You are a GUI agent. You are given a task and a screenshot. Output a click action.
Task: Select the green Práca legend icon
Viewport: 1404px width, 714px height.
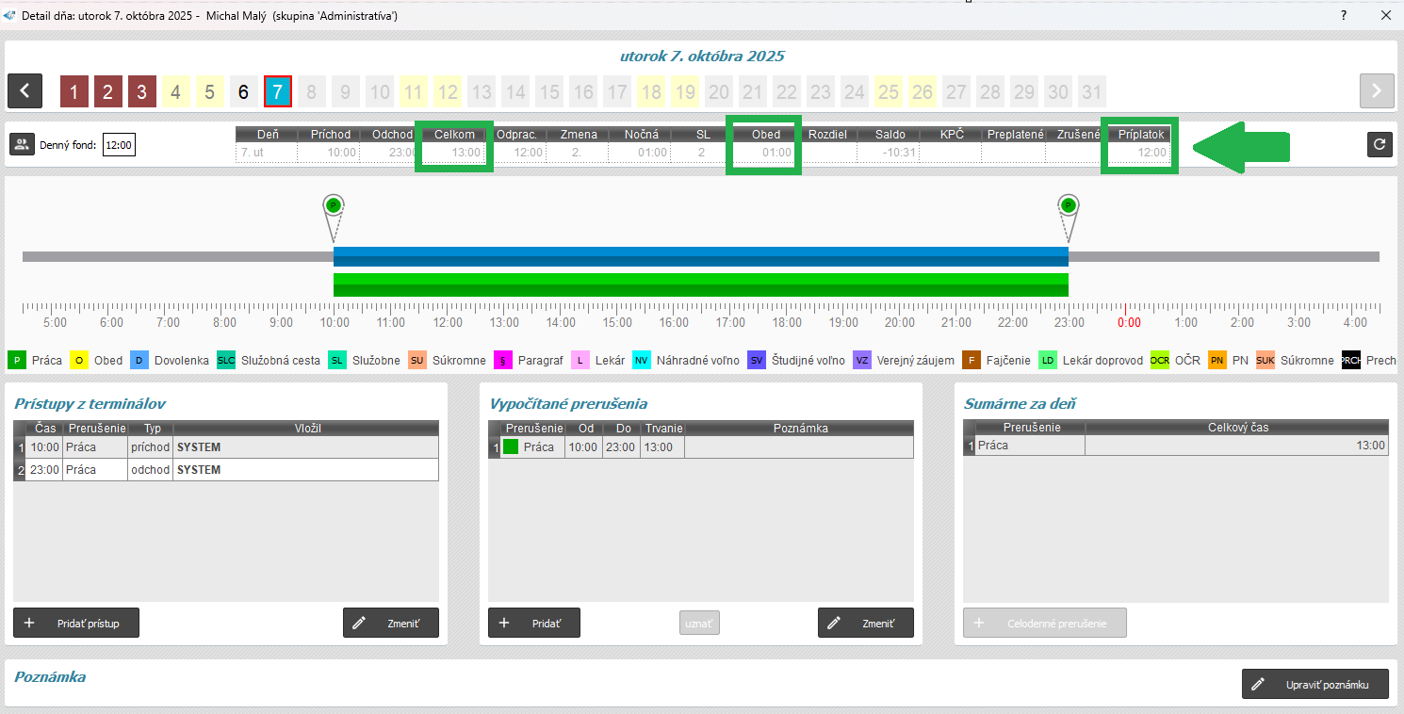point(17,360)
